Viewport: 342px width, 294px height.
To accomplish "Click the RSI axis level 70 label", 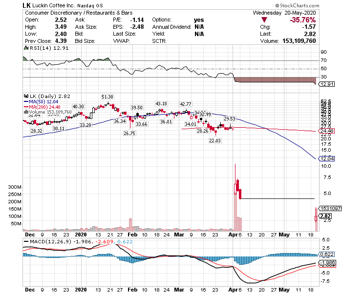I will point(323,60).
